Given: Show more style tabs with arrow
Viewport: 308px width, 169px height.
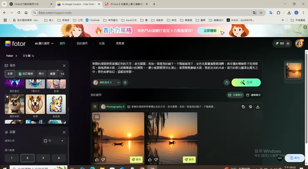Looking at the screenshot, I should click(62, 74).
